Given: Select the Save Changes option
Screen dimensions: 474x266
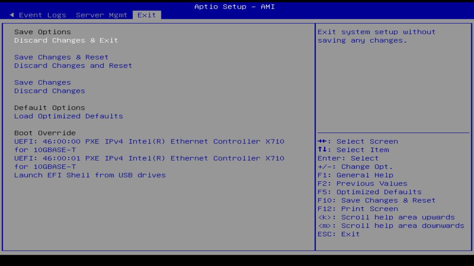Looking at the screenshot, I should (42, 82).
